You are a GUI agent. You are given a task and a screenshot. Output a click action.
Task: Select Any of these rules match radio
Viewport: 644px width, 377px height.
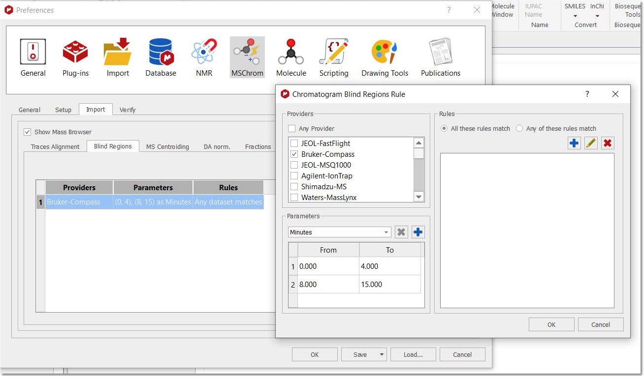pos(519,128)
